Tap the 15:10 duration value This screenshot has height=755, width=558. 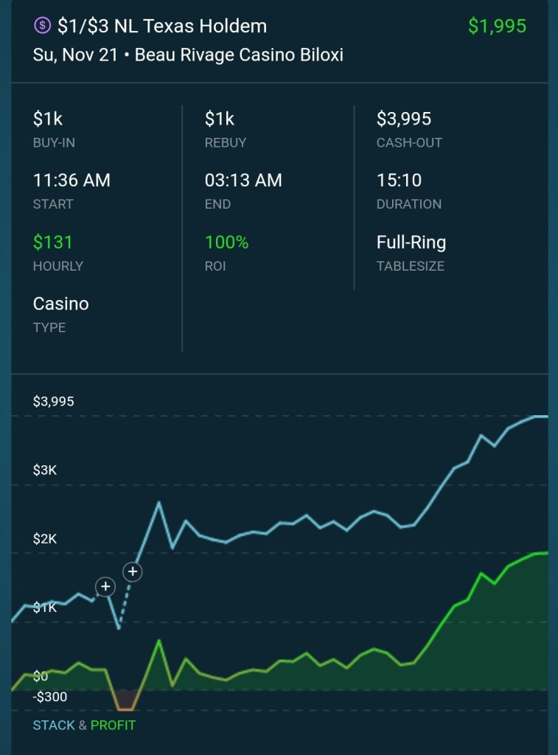399,180
